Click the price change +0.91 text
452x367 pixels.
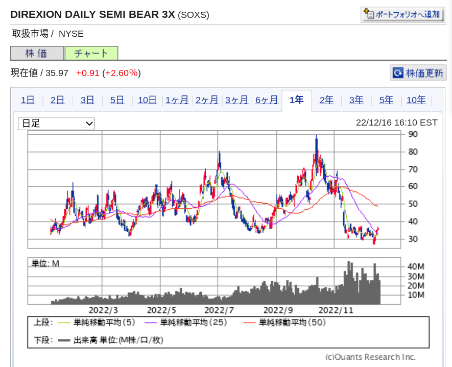point(88,73)
